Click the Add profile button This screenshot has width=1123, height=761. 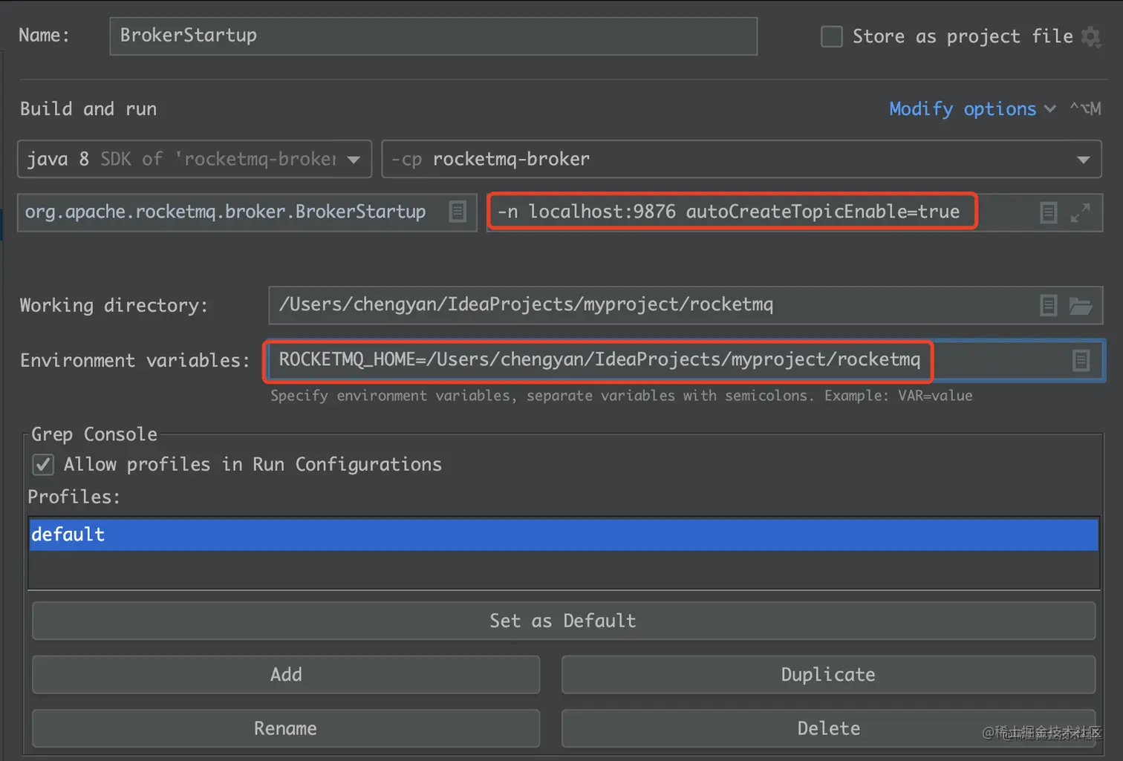(x=286, y=674)
